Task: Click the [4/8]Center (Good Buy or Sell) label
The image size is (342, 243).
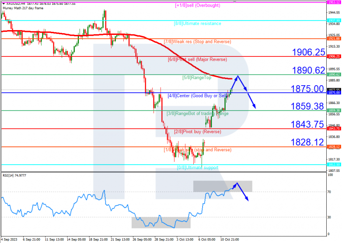Action: pos(198,96)
